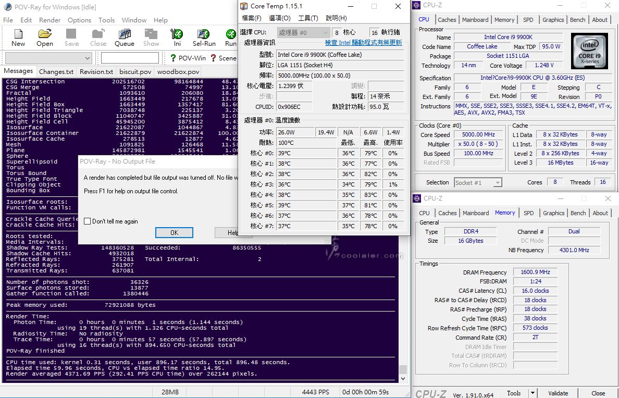This screenshot has width=619, height=398.
Task: Select Bench tab in upper CPU-Z window
Action: 577,20
